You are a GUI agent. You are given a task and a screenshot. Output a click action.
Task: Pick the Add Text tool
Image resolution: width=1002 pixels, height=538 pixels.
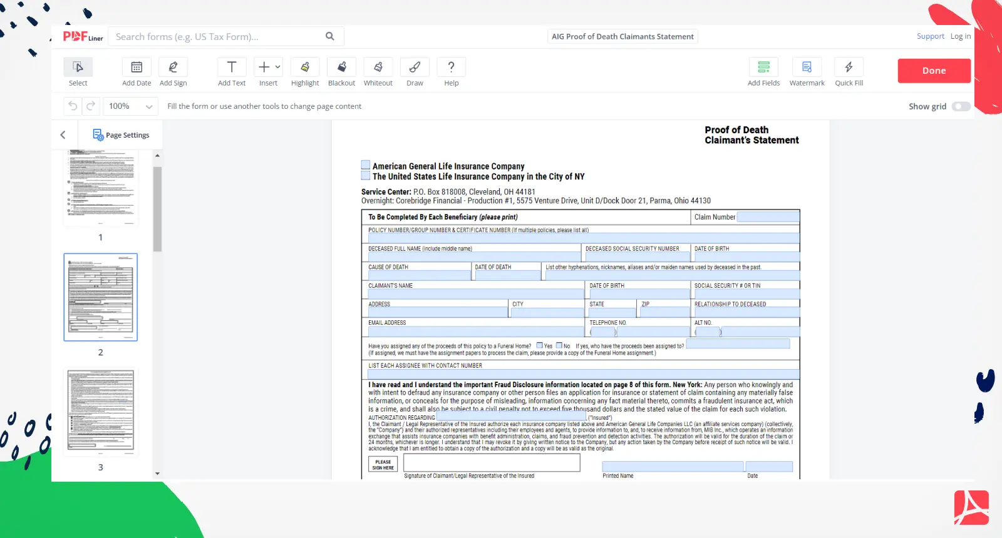click(x=232, y=73)
